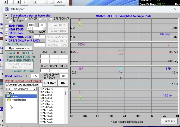Click the file list vertical scrollbar thumb
Image resolution: width=180 pixels, height=127 pixels.
coord(66,93)
